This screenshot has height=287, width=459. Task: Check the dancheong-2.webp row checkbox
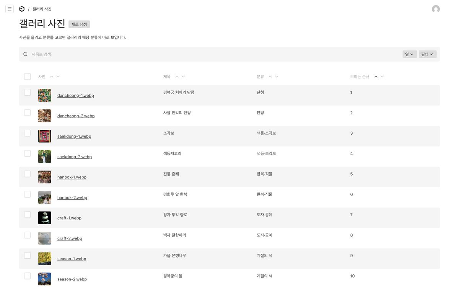[x=27, y=113]
